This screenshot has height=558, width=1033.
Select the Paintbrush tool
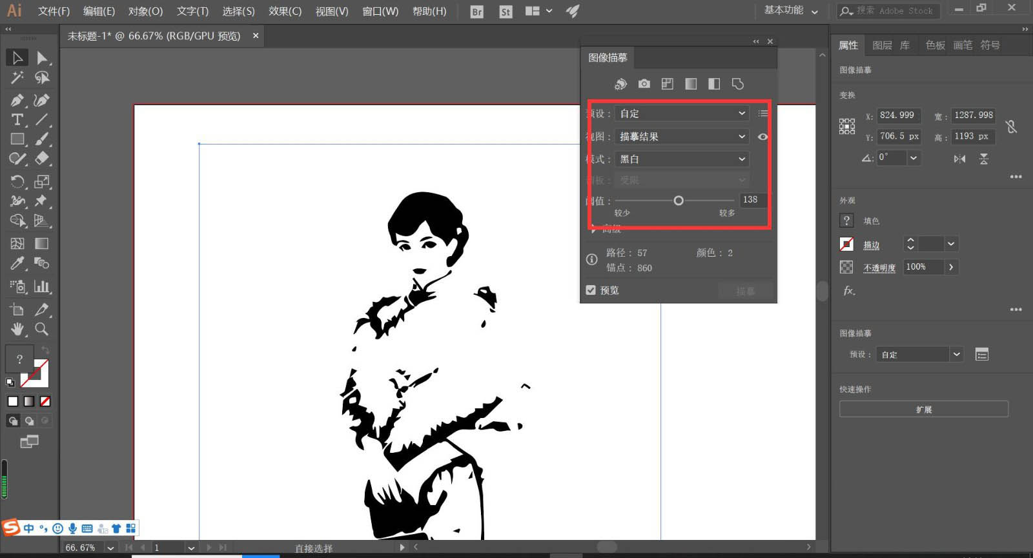click(x=42, y=139)
